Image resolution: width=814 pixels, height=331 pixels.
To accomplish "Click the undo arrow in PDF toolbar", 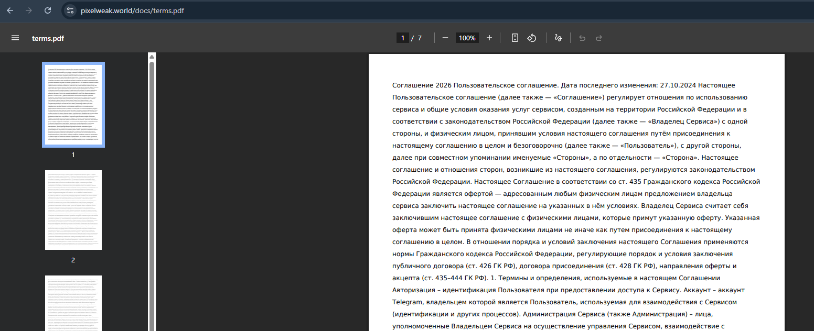I will point(582,38).
